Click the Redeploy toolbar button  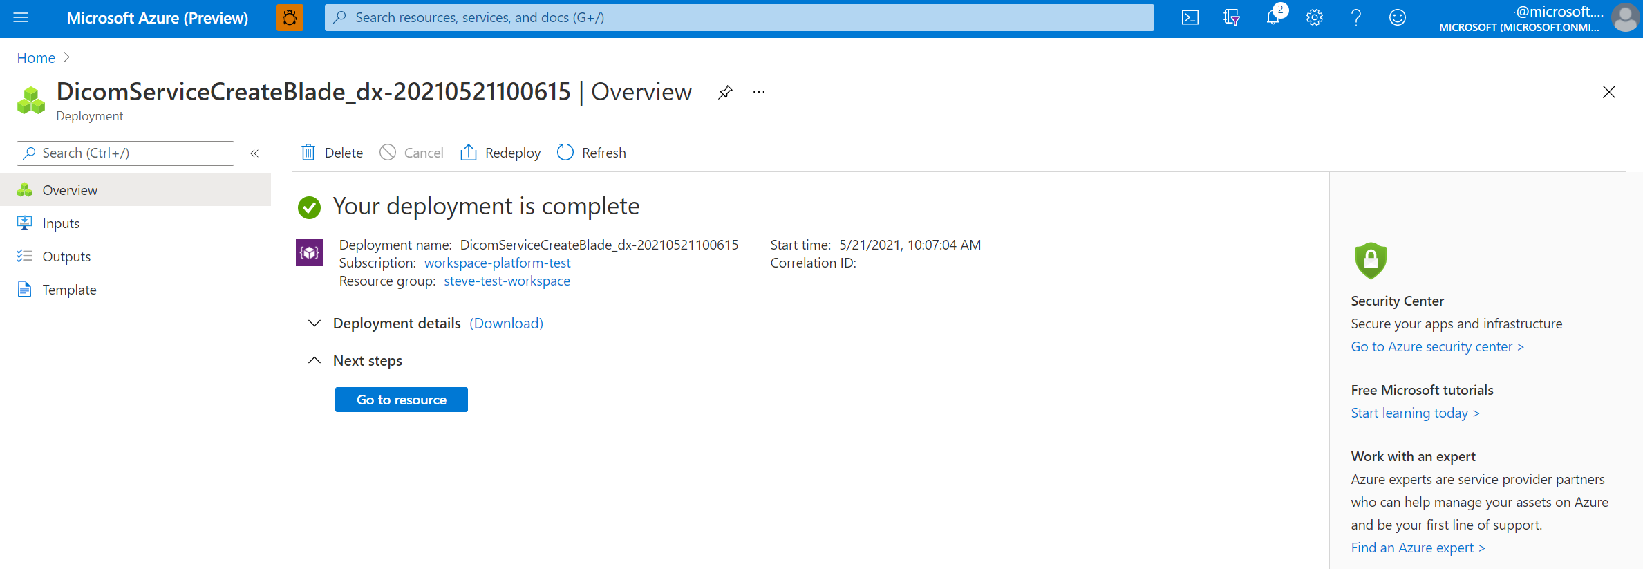tap(500, 153)
